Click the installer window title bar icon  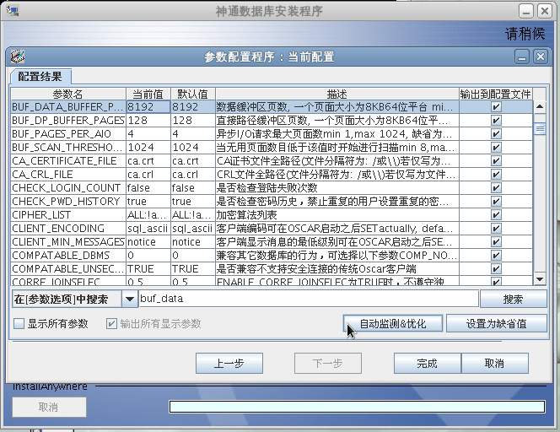(x=13, y=11)
